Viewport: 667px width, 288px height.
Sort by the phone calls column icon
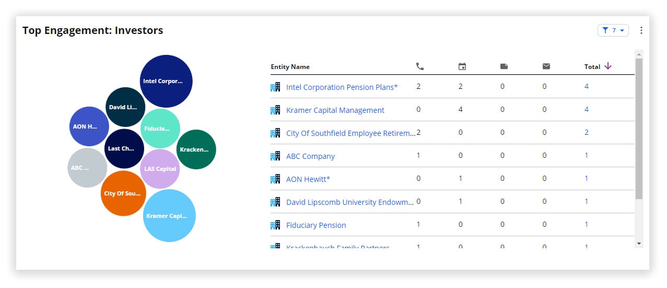pyautogui.click(x=419, y=66)
